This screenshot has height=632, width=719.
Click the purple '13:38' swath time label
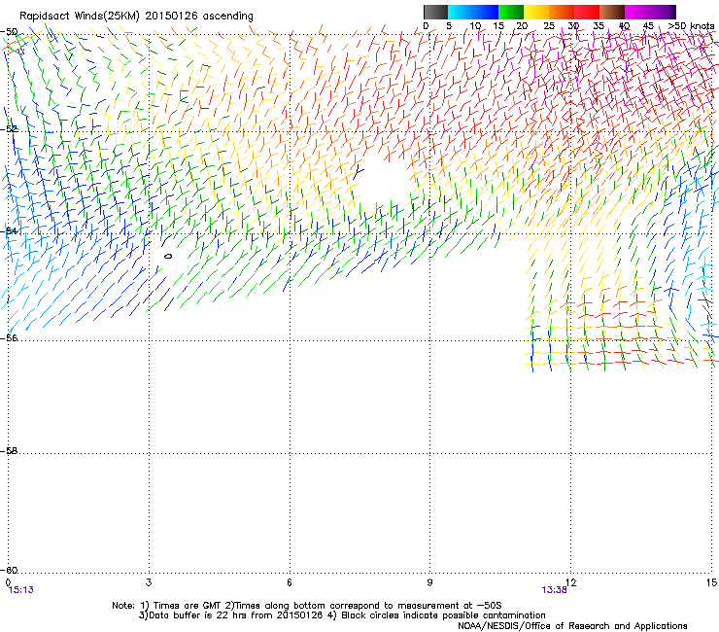tap(555, 590)
